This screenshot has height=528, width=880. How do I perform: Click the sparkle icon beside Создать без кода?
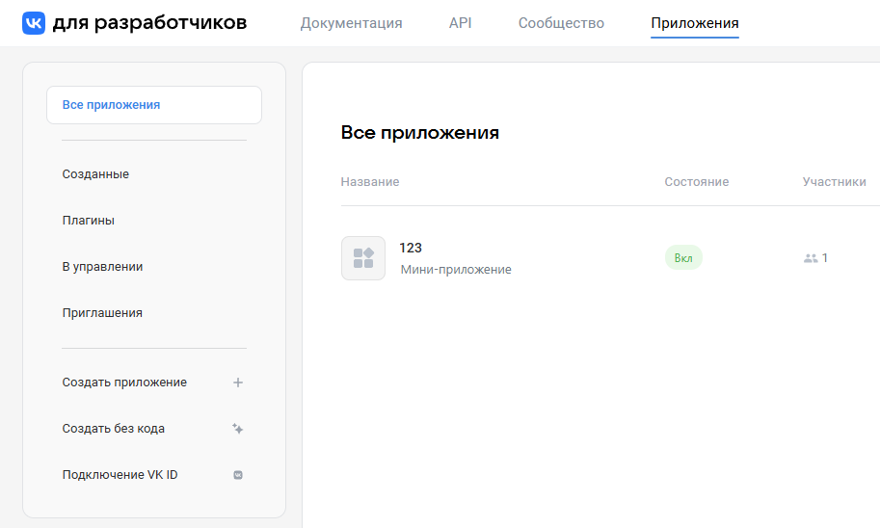pos(238,429)
